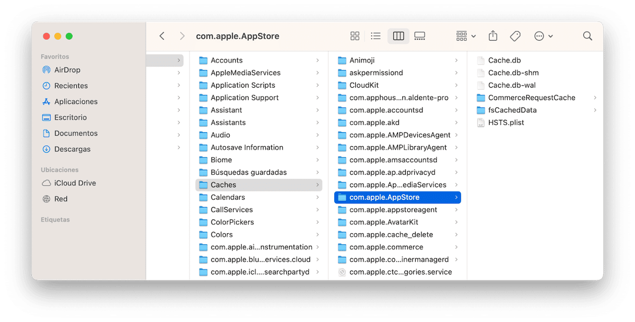Select the Calendars folder

(x=259, y=197)
